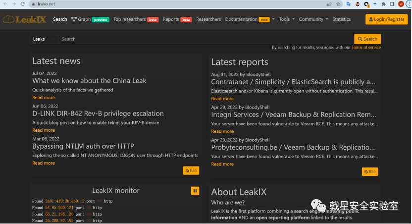Click 'Aug 31, 2022 by BloodyShell' byline
The height and width of the screenshot is (224, 412).
coord(241,74)
